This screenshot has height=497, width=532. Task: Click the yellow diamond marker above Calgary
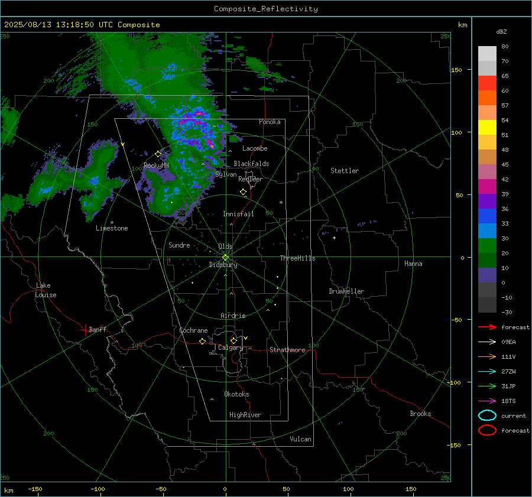click(233, 340)
